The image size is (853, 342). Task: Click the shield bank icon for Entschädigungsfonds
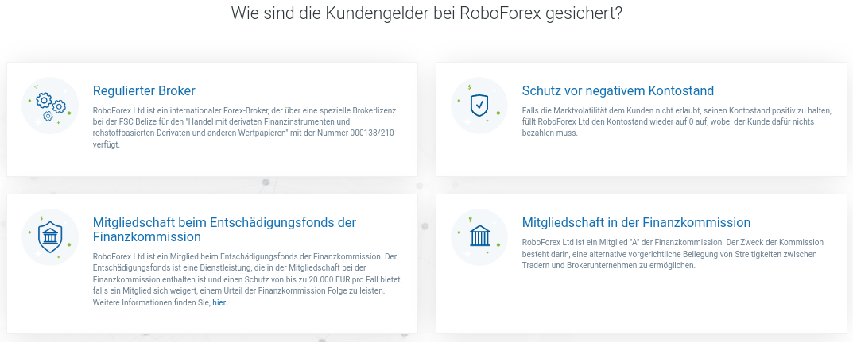tap(50, 237)
